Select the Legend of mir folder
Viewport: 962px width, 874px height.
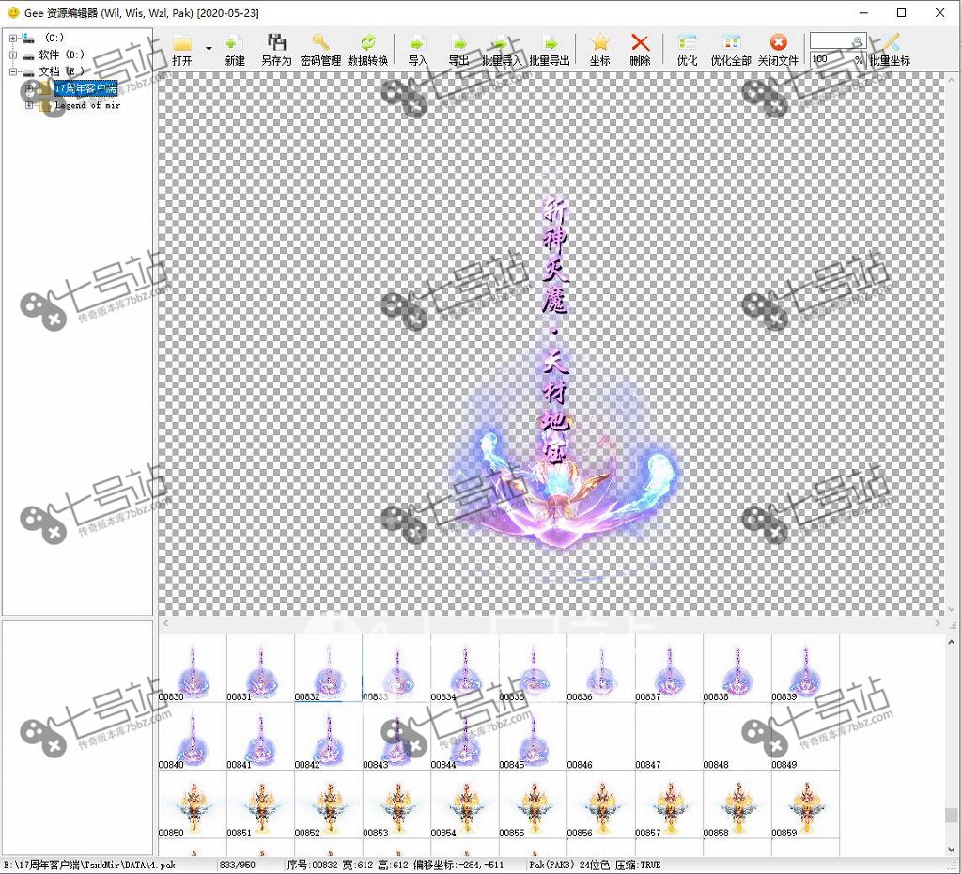click(87, 105)
